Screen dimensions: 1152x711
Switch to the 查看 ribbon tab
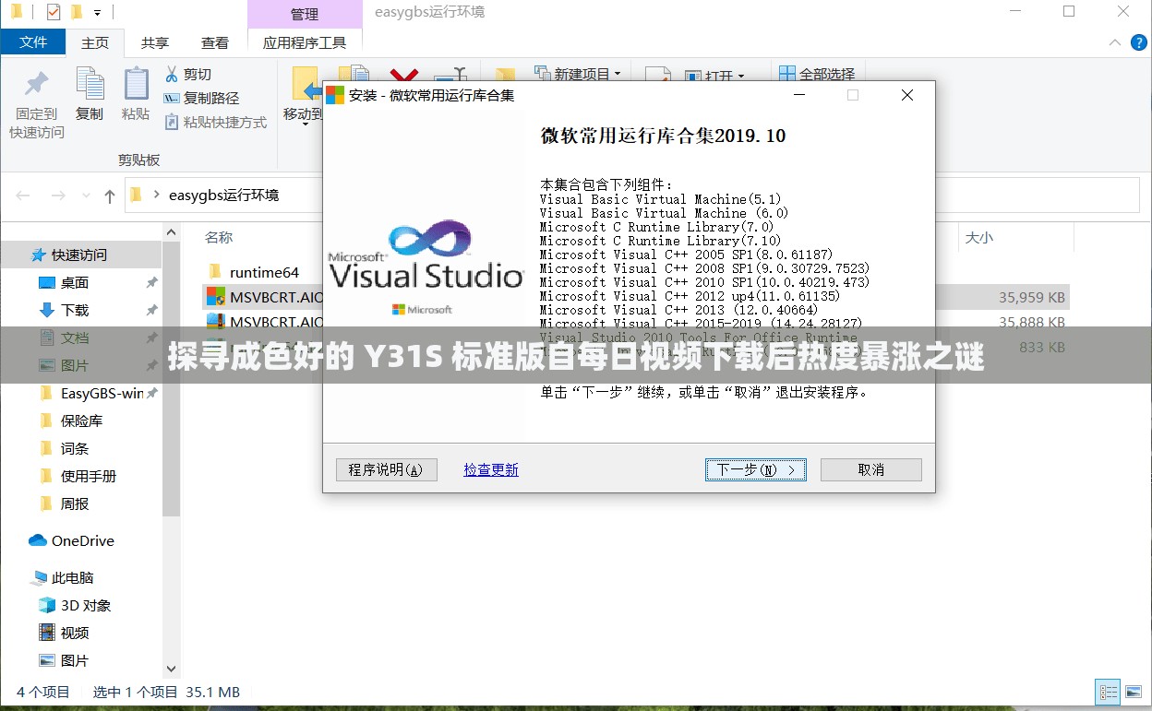pos(215,42)
